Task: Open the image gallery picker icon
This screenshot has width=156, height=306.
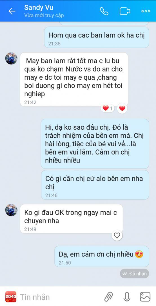Action: 145,297
